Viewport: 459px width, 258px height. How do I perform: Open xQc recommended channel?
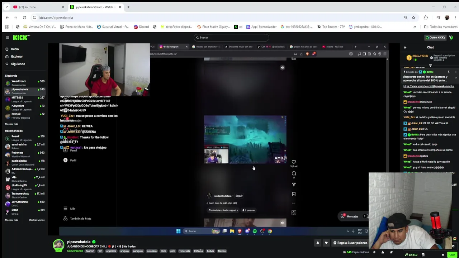coord(24,179)
